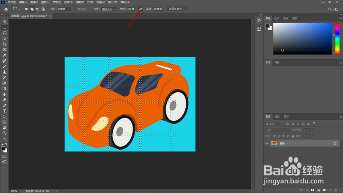Open the 样式 style dropdown
Screen dimensions: 343x193
tap(110, 9)
